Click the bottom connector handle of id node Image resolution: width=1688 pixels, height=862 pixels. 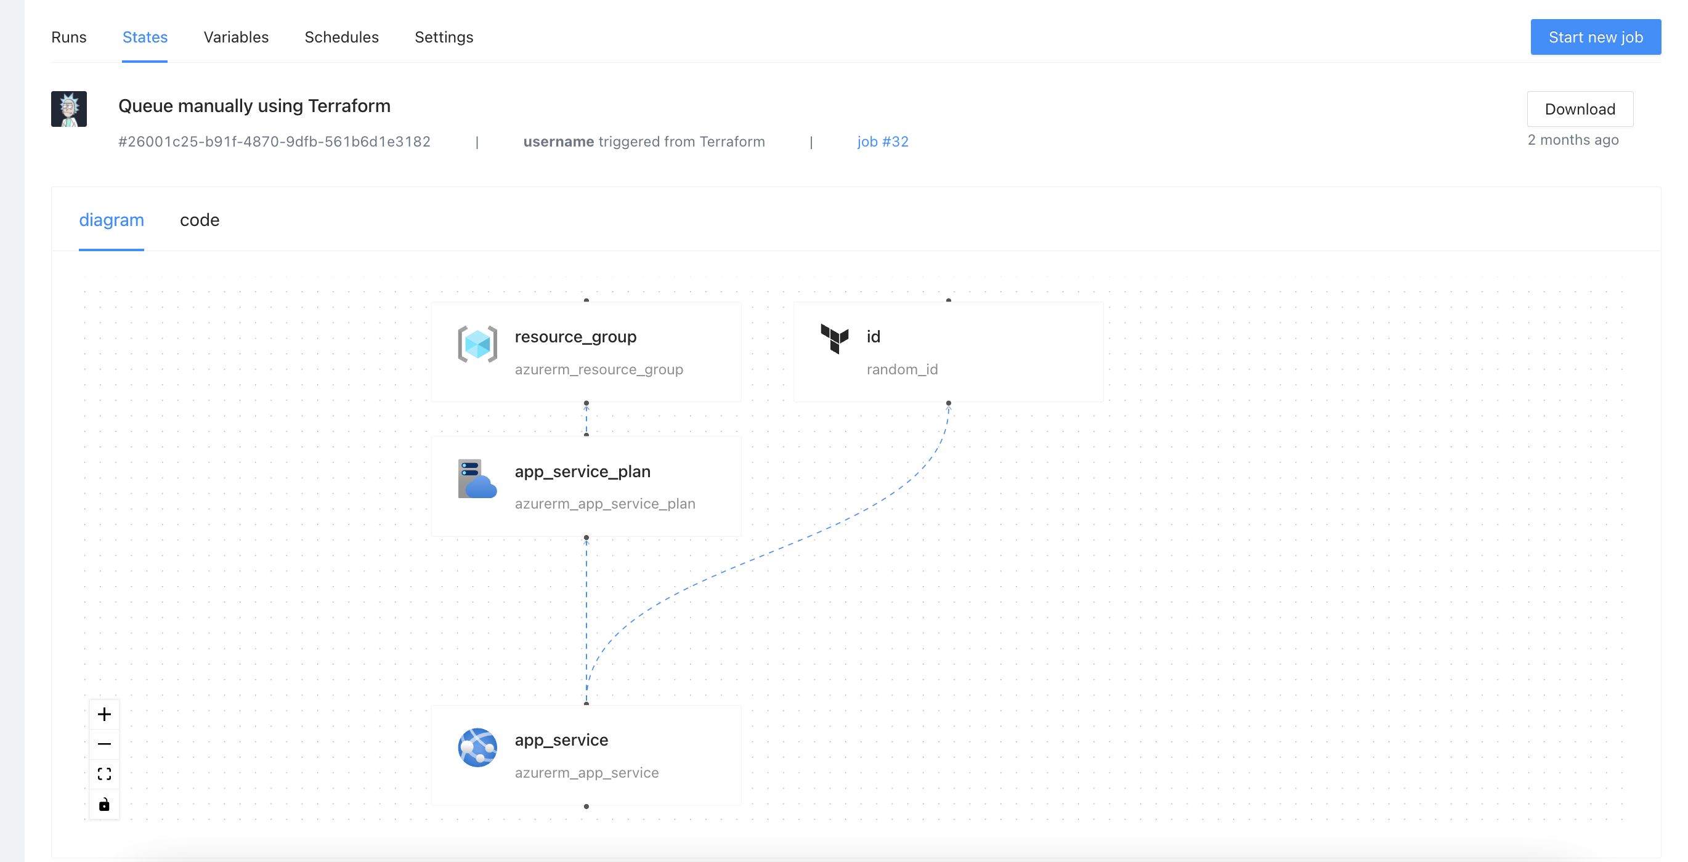pyautogui.click(x=948, y=403)
